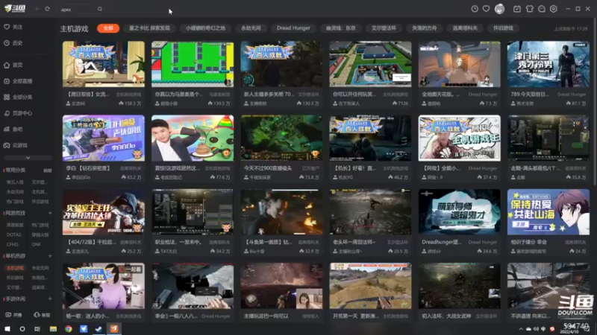597x335 pixels.
Task: Open Steam from taskbar
Action: (99, 328)
